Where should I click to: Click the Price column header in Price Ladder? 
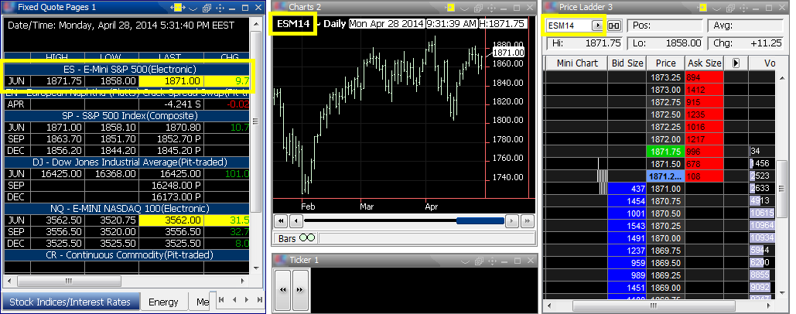665,63
